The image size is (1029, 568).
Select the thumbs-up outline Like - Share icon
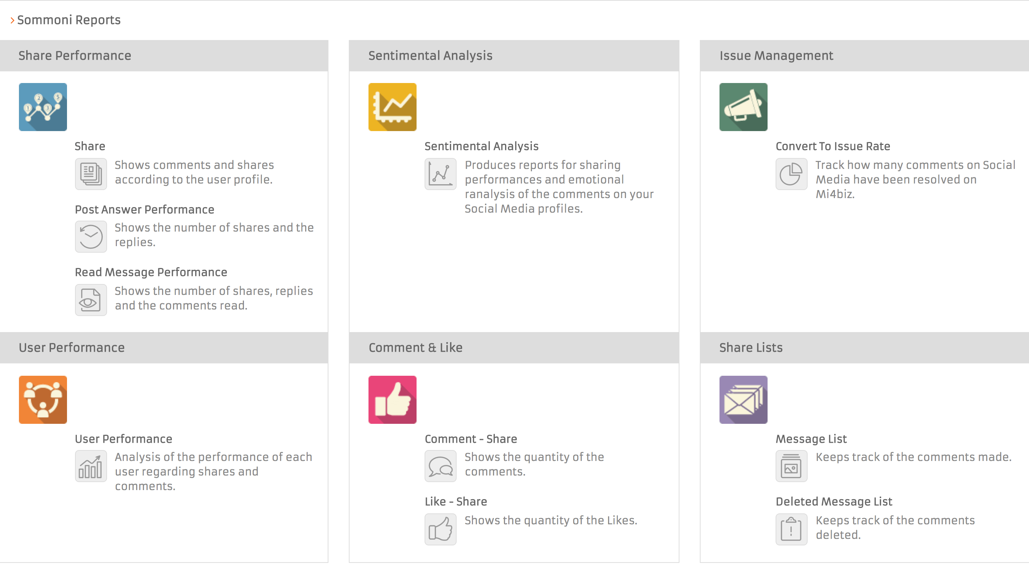point(440,529)
